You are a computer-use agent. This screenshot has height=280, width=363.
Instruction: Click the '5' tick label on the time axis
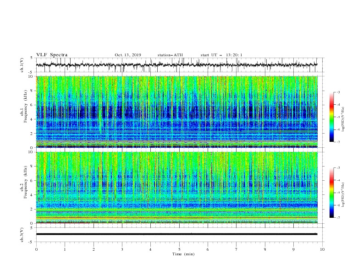[x=179, y=249]
